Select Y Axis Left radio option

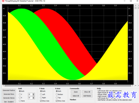[43, 94]
